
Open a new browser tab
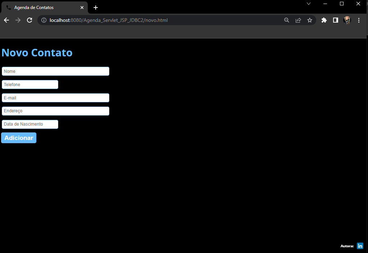coord(95,7)
